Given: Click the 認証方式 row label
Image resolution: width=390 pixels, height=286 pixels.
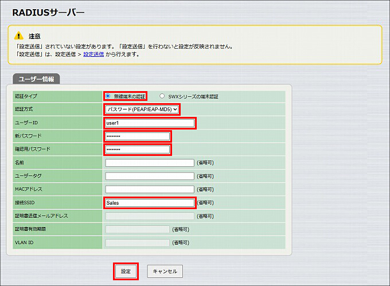Looking at the screenshot, I should (24, 109).
